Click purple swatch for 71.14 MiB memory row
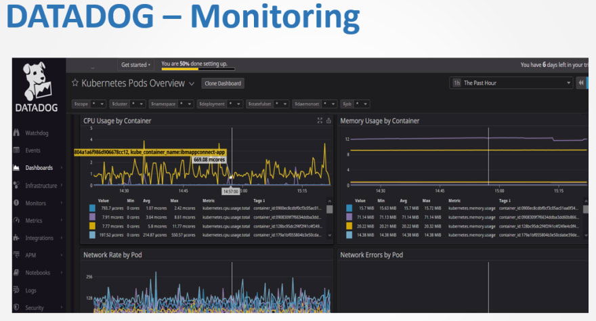Image resolution: width=596 pixels, height=321 pixels. [x=349, y=217]
